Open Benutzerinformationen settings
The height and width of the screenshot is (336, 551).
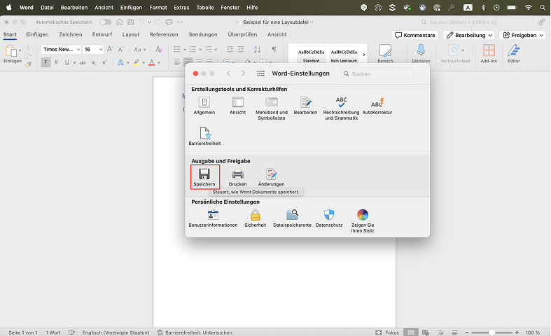click(x=213, y=218)
